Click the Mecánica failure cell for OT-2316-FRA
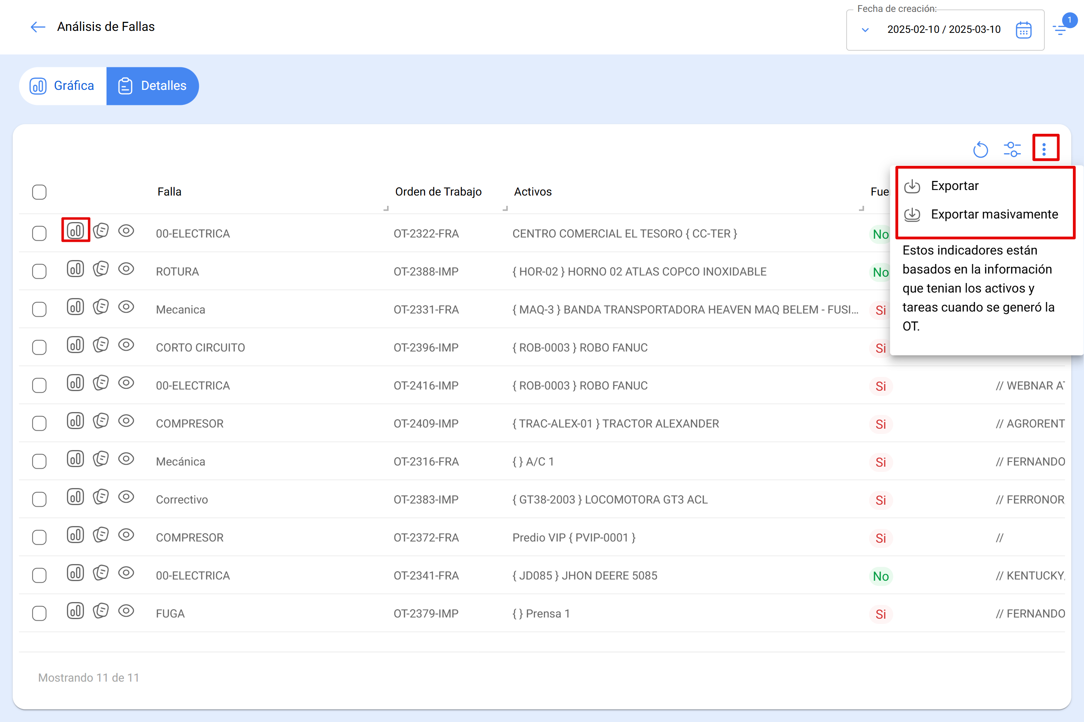The width and height of the screenshot is (1084, 722). 180,462
